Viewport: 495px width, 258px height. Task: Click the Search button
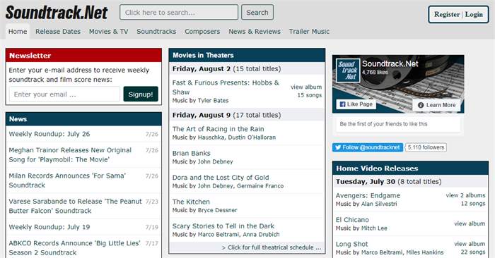[x=257, y=12]
